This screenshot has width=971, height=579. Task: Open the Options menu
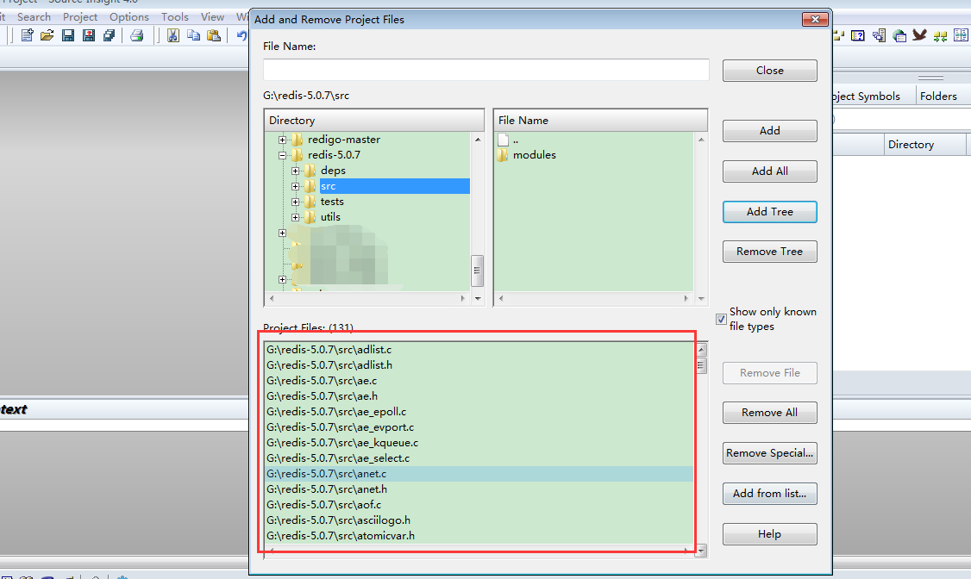coord(128,16)
